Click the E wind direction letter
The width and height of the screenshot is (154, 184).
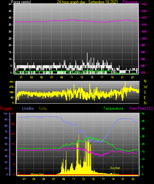(x=145, y=97)
